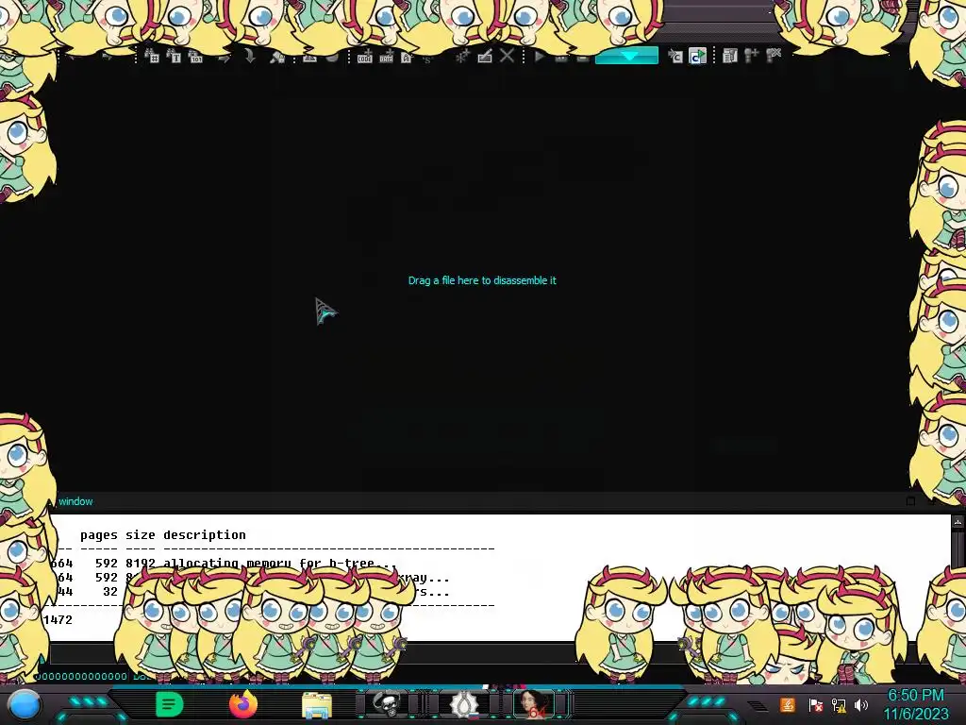Viewport: 966px width, 725px height.
Task: Click the output window scrollbar up arrow
Action: pyautogui.click(x=958, y=521)
